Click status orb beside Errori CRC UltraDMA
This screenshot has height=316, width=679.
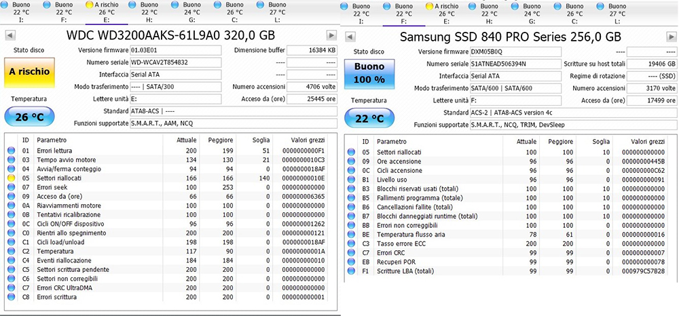[x=11, y=288]
